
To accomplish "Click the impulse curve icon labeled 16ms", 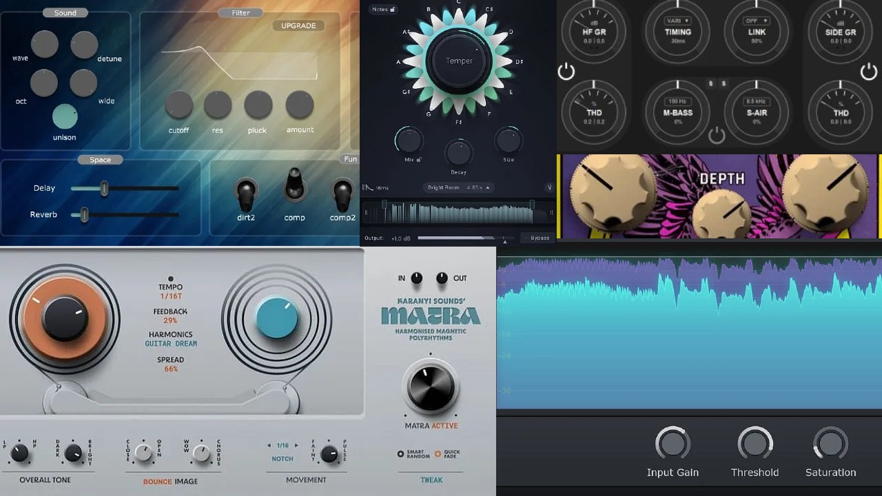I will (x=369, y=187).
